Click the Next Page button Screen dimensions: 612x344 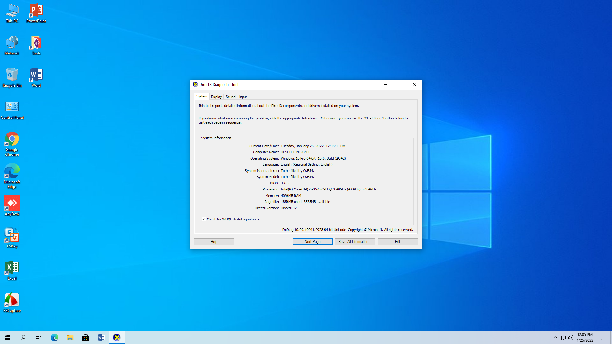(x=312, y=242)
